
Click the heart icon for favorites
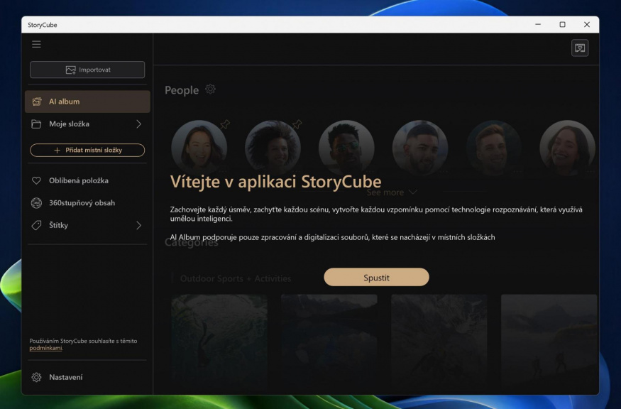click(36, 181)
